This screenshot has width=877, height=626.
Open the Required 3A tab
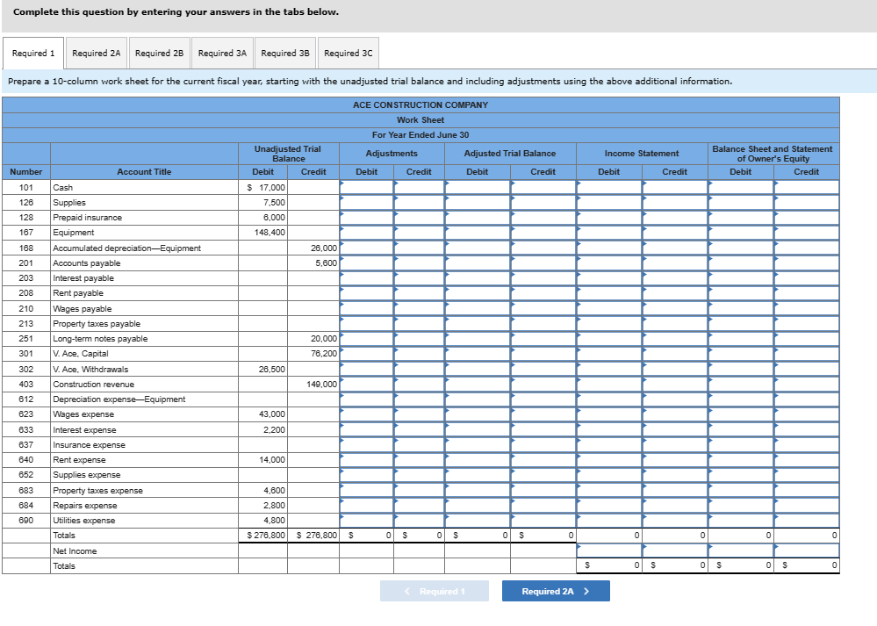[x=222, y=54]
